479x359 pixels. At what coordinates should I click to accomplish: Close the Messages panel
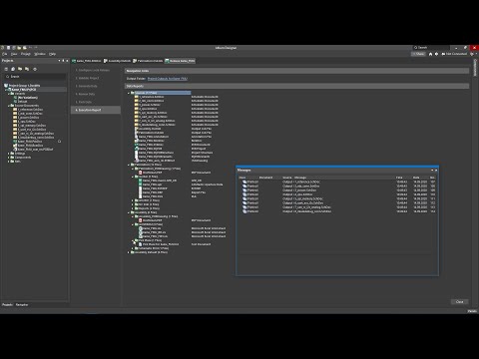pos(436,171)
